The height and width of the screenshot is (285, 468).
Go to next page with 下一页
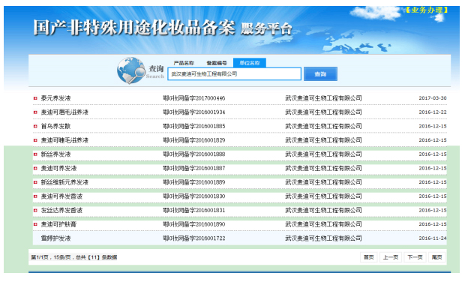click(x=415, y=257)
